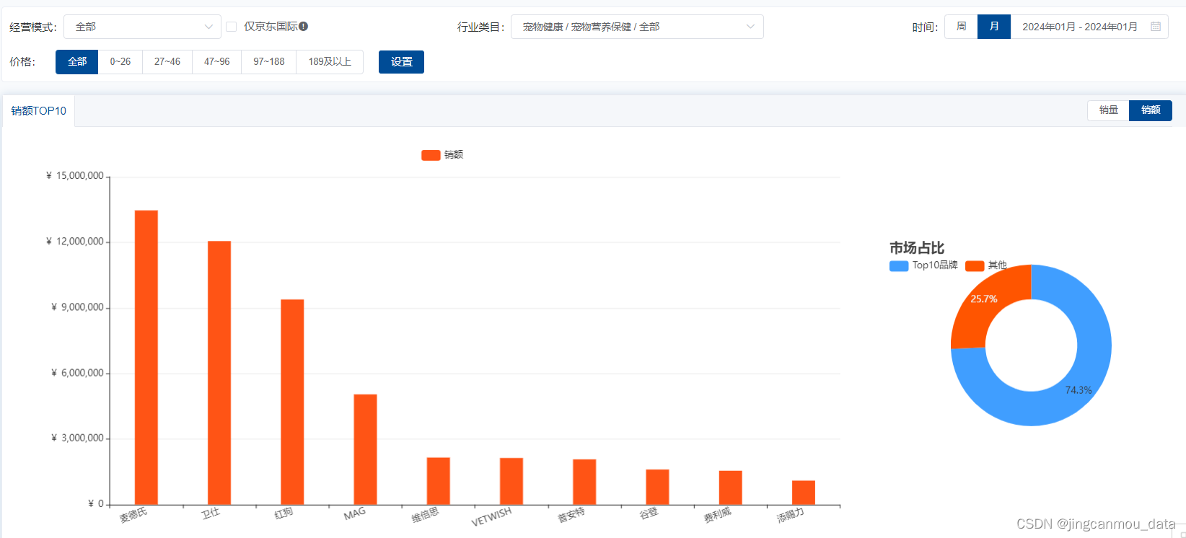Switch time granularity to 周
Image resolution: width=1186 pixels, height=538 pixels.
[x=961, y=27]
